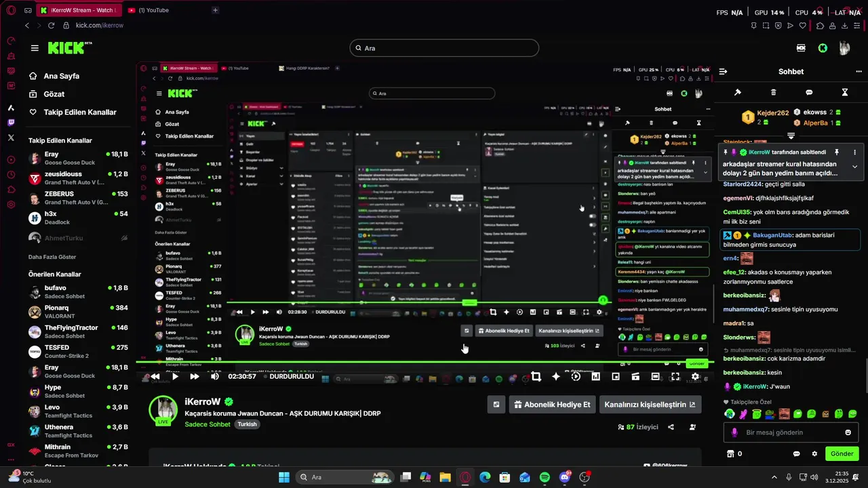Open Eray's Goose Goose Duck followed channel
Image resolution: width=868 pixels, height=488 pixels.
[x=78, y=159]
